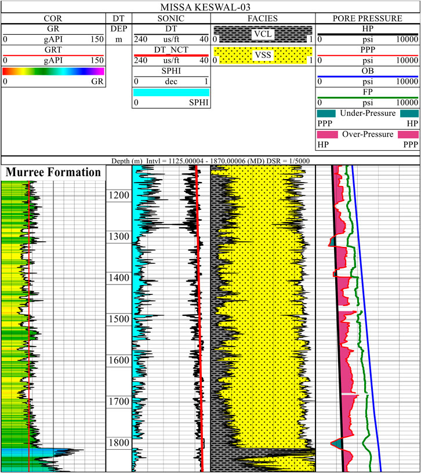Click the 1600 depth marker
The image size is (421, 473).
(x=119, y=360)
